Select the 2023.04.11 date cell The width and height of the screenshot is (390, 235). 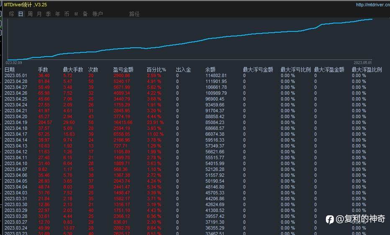point(15,158)
